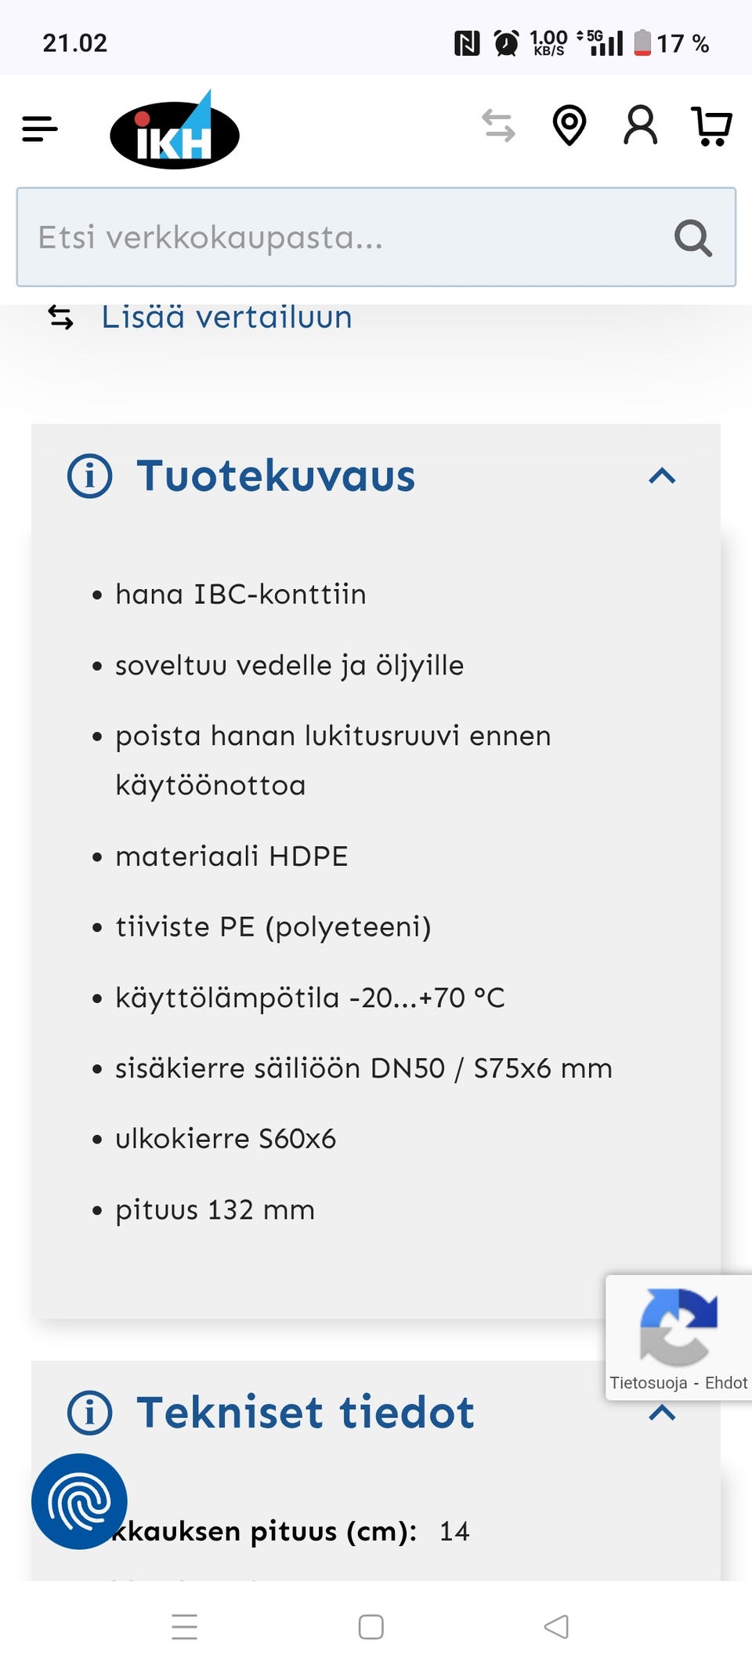
Task: Open the fingerprint cookie settings button
Action: 79,1501
